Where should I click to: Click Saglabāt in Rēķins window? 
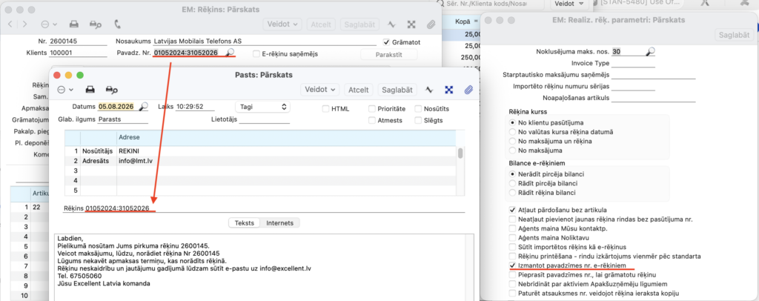(359, 24)
